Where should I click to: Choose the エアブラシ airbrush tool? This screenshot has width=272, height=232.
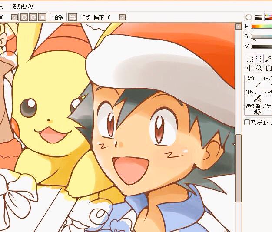pyautogui.click(x=267, y=82)
